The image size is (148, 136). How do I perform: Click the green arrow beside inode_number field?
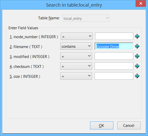click(x=137, y=36)
